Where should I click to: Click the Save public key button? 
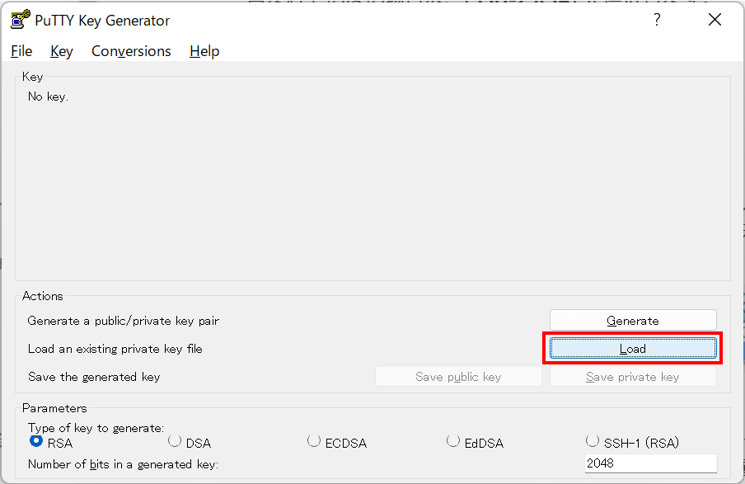click(x=458, y=377)
